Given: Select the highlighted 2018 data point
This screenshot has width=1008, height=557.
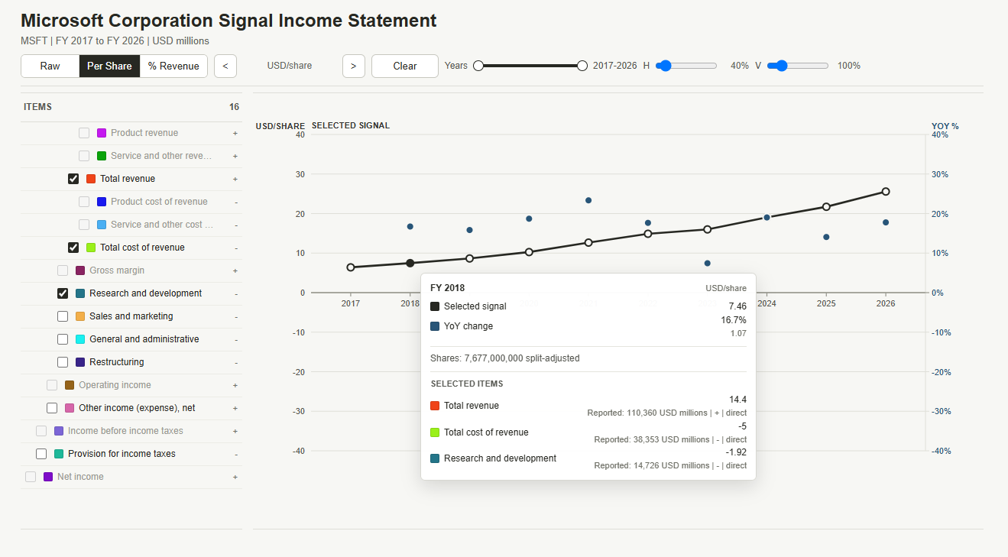Looking at the screenshot, I should tap(410, 263).
